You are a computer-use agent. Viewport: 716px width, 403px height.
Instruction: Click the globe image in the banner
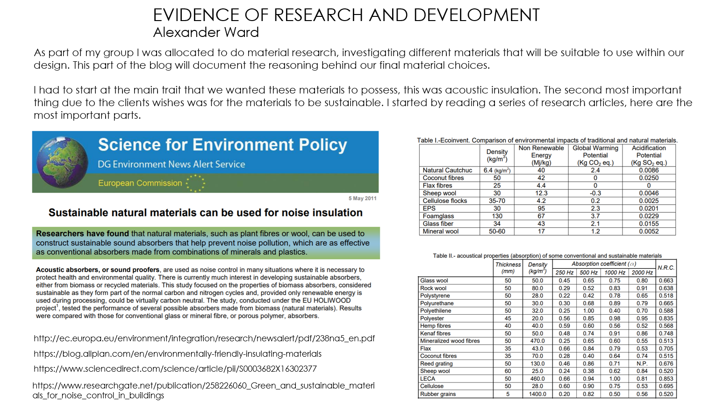62,162
